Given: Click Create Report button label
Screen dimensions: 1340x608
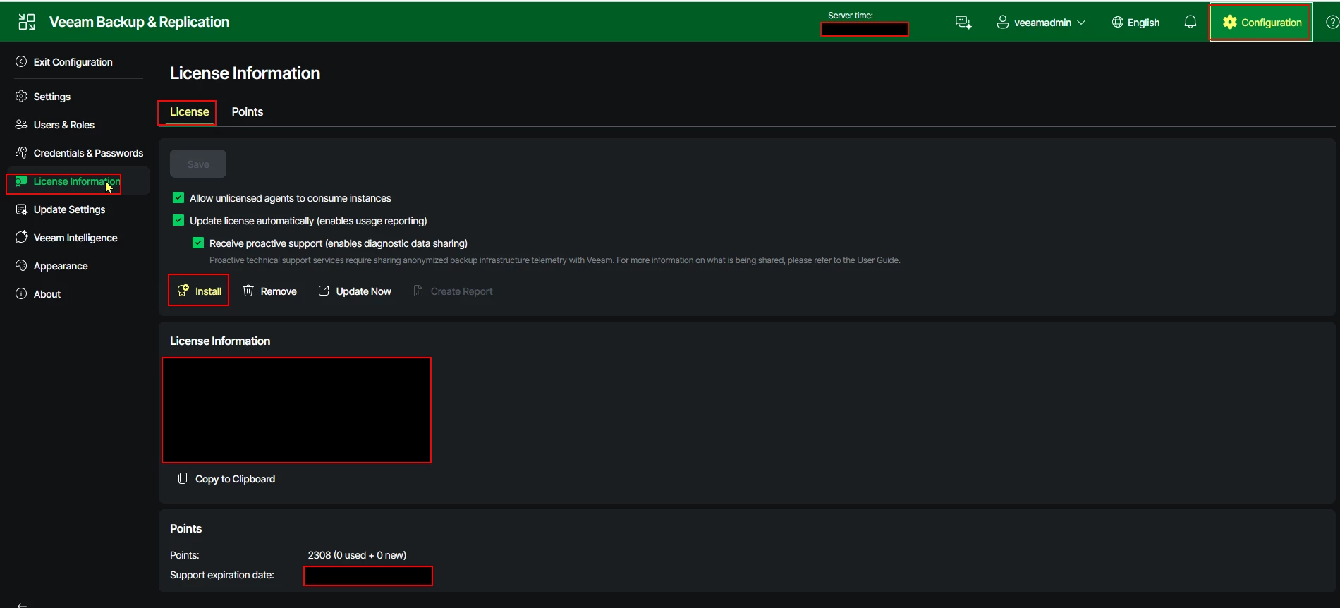Looking at the screenshot, I should [x=461, y=291].
